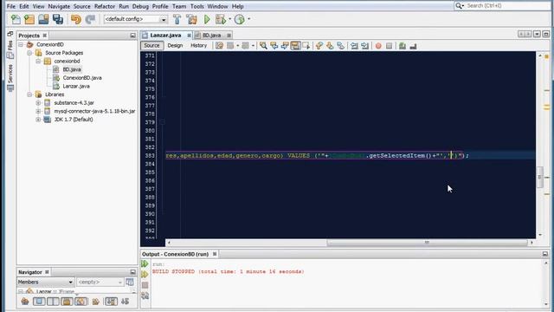
Task: Run the project with the green arrow
Action: (x=207, y=19)
